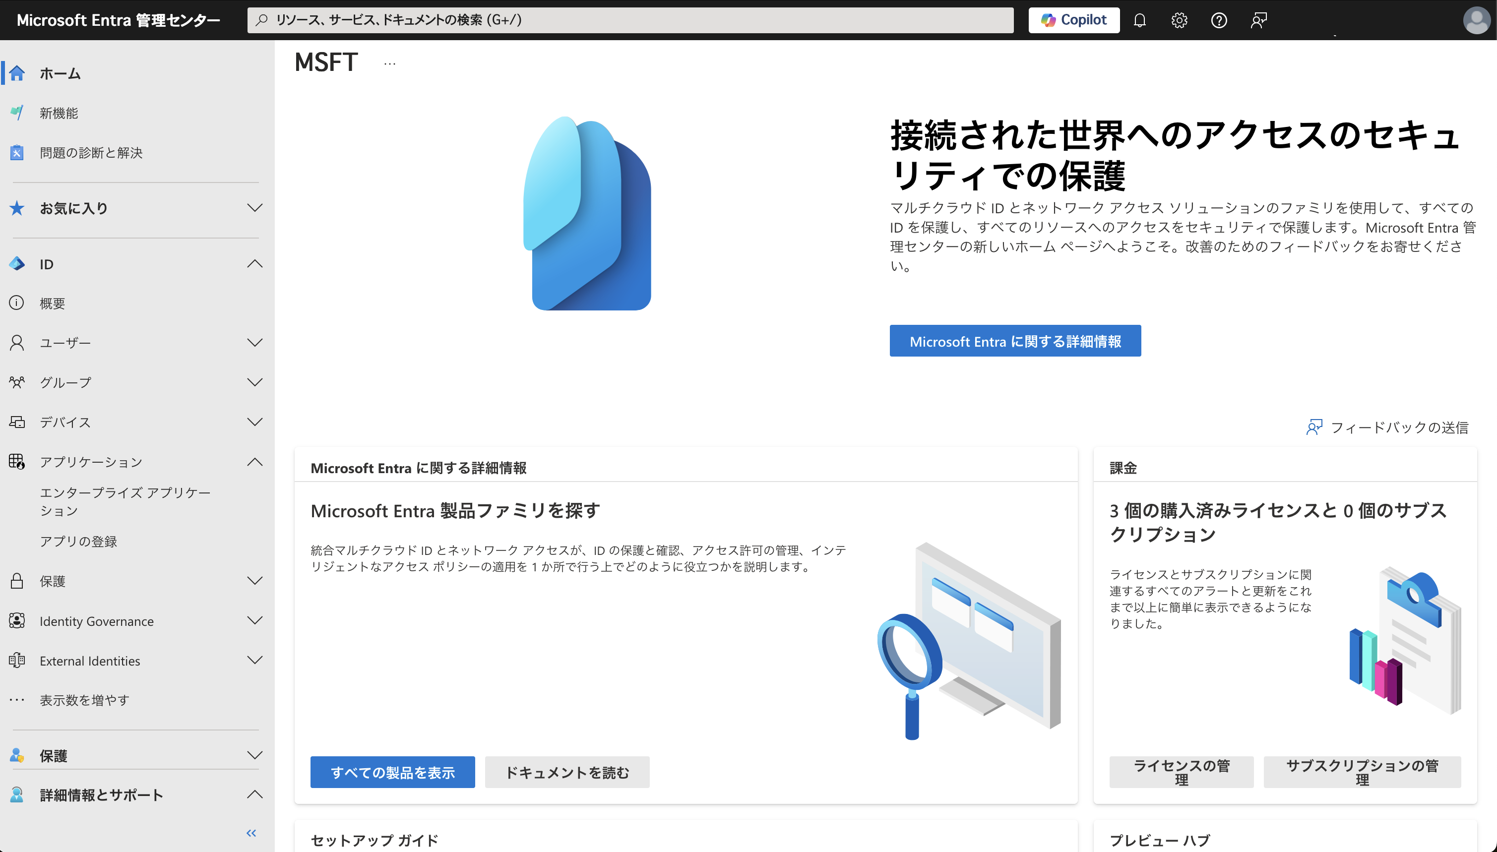
Task: Expand the お気に入り chevron
Action: 255,208
